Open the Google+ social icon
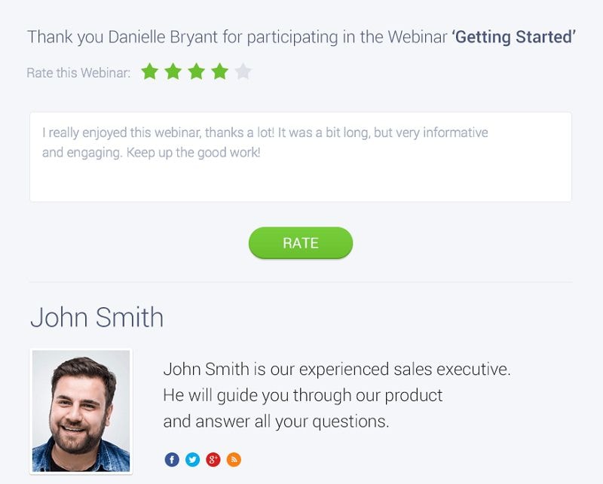Image resolution: width=603 pixels, height=484 pixels. coord(213,459)
